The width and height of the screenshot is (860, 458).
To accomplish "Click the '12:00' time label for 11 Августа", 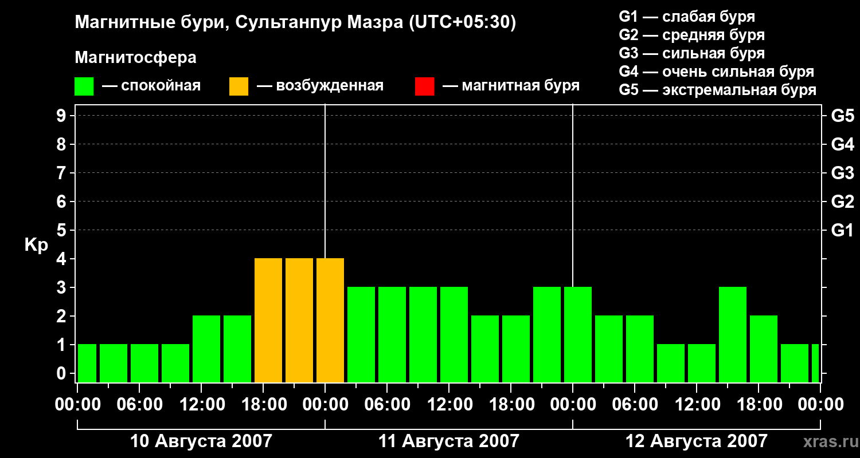I will click(x=449, y=405).
